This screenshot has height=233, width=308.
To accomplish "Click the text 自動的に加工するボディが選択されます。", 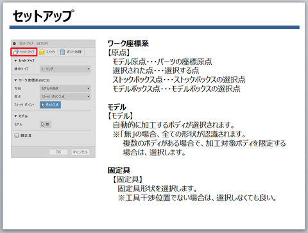I will click(174, 125).
